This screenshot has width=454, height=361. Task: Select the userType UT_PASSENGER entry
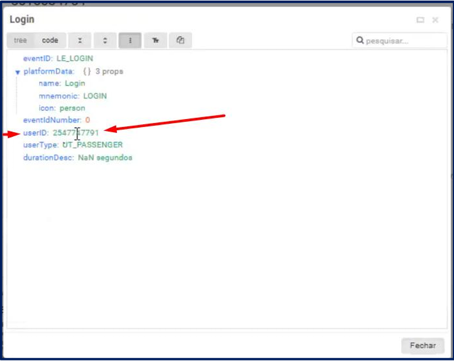coord(73,145)
